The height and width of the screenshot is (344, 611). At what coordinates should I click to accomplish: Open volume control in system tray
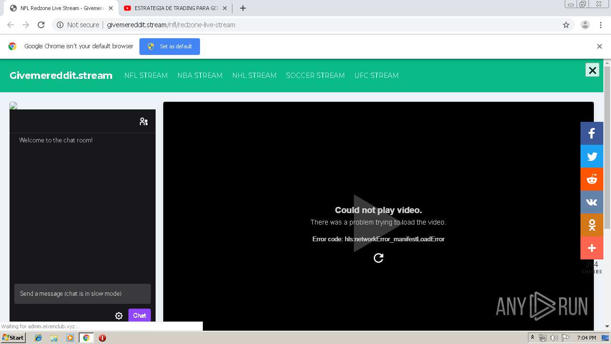554,338
